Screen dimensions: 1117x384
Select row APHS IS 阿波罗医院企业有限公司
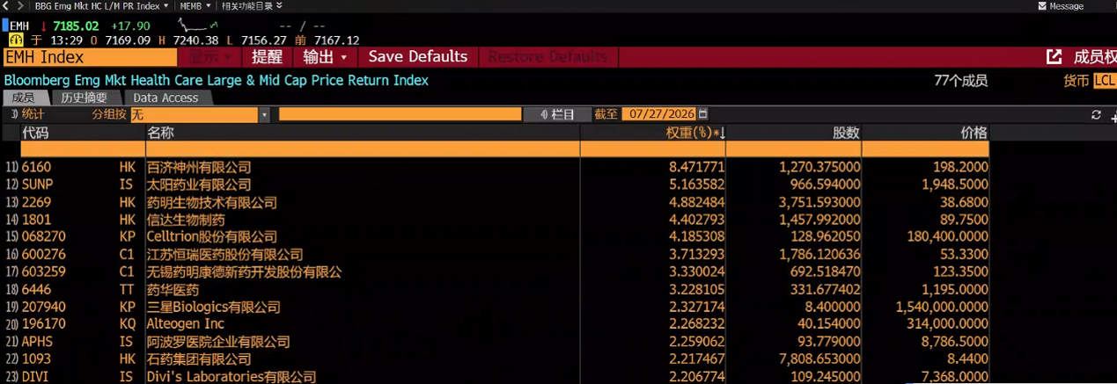tap(496, 342)
